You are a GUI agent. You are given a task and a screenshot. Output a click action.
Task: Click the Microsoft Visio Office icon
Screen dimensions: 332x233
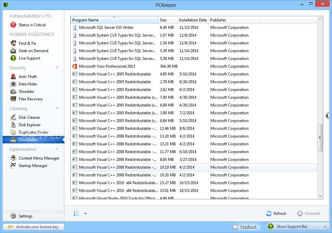pyautogui.click(x=75, y=66)
